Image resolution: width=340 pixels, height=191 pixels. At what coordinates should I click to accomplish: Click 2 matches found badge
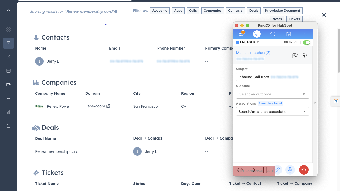[270, 103]
